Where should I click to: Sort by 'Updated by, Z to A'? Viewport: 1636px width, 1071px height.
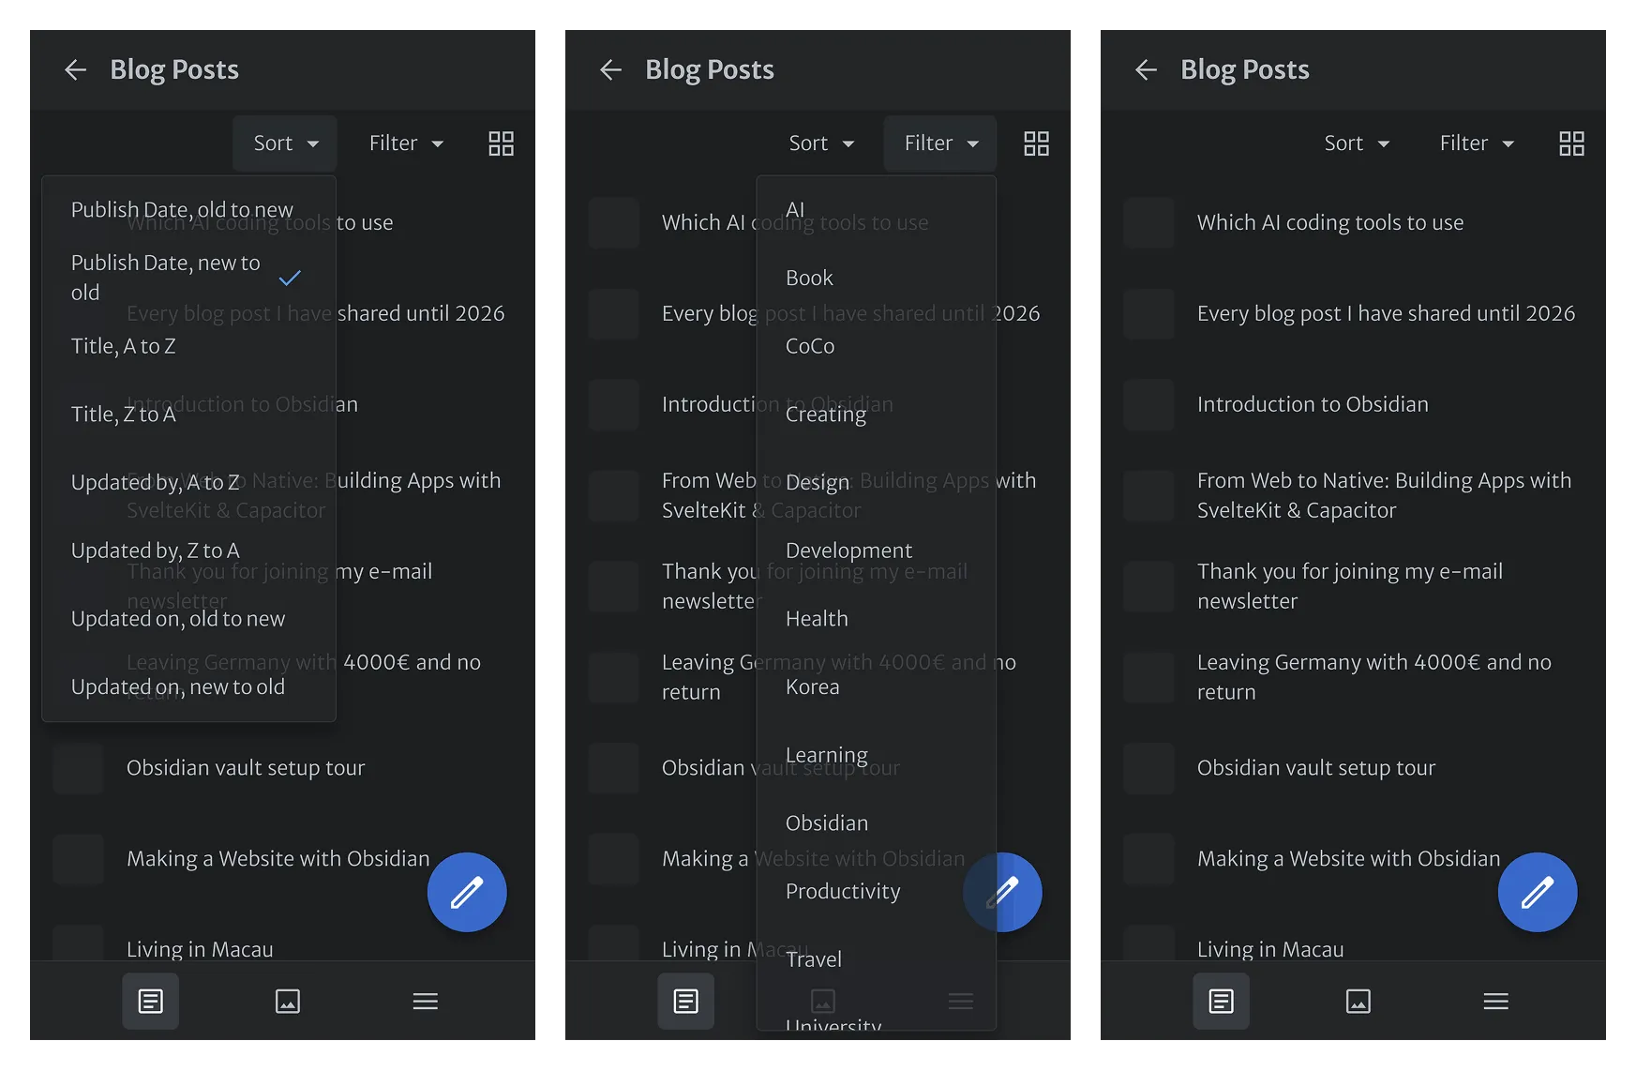188,551
